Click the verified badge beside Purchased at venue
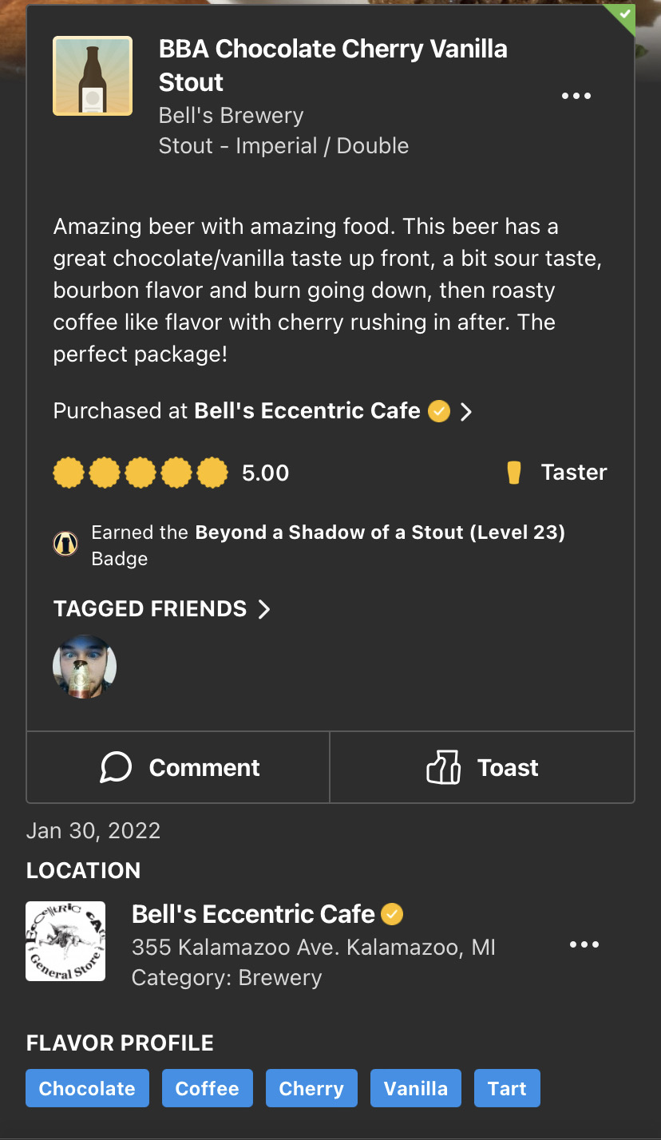The width and height of the screenshot is (661, 1140). [439, 411]
